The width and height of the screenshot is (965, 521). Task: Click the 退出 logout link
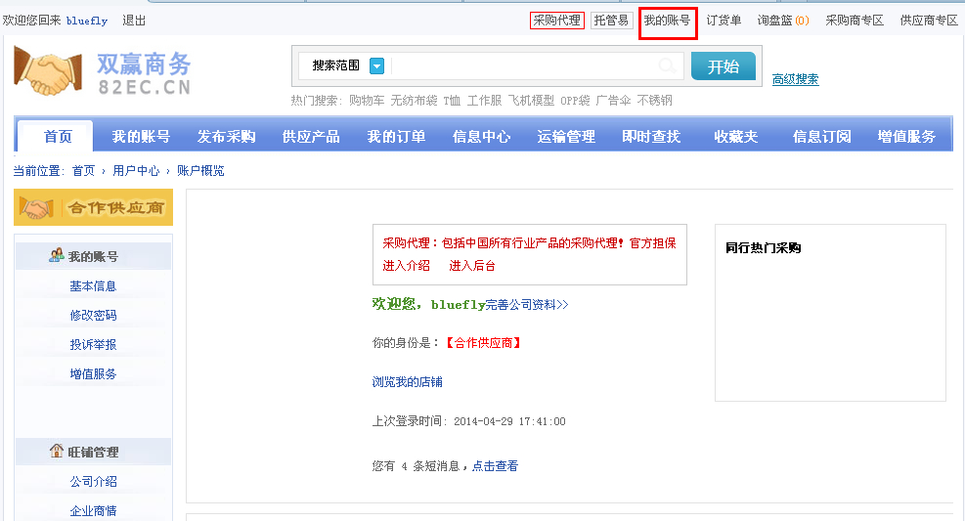[134, 21]
